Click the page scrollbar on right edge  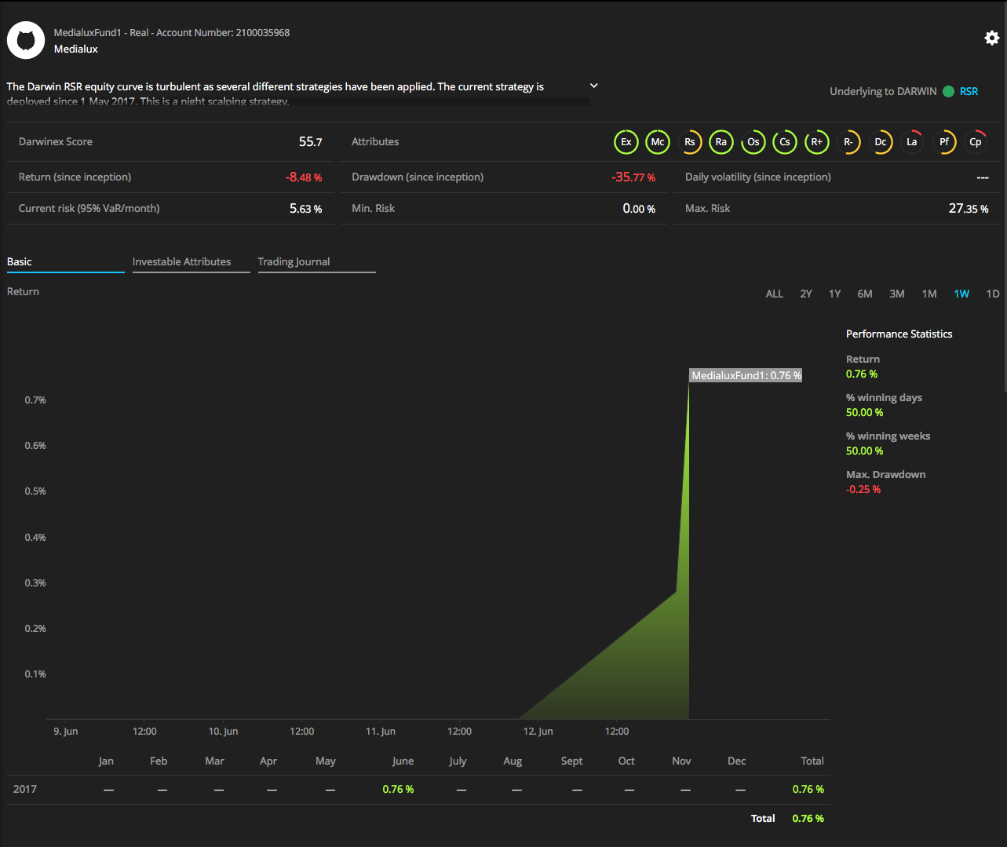[x=1004, y=196]
